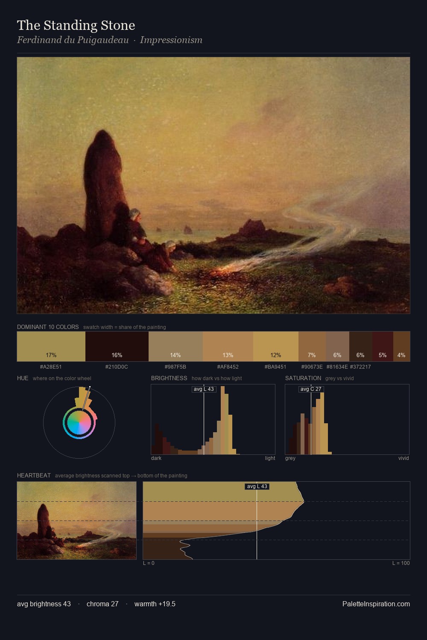Screen dimensions: 427x640
Task: Click the 'BRIGHTNESS' section heading
Action: 169,378
